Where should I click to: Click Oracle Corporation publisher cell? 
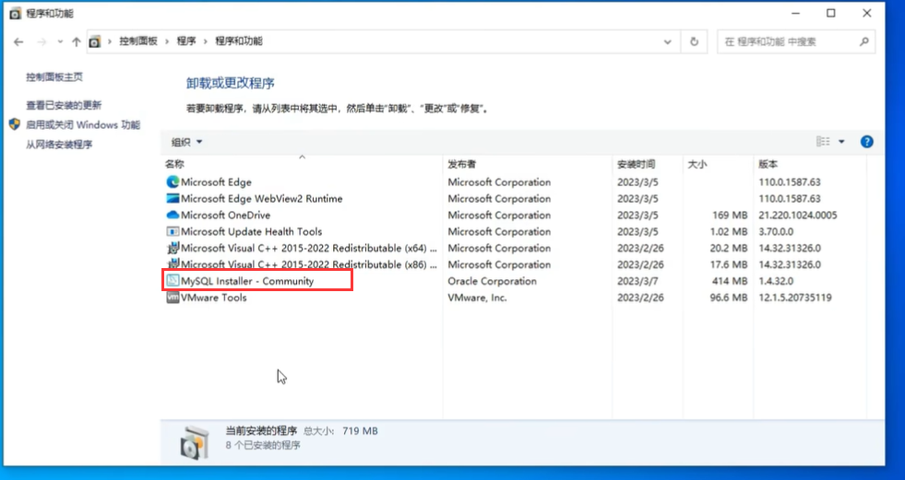pos(493,281)
